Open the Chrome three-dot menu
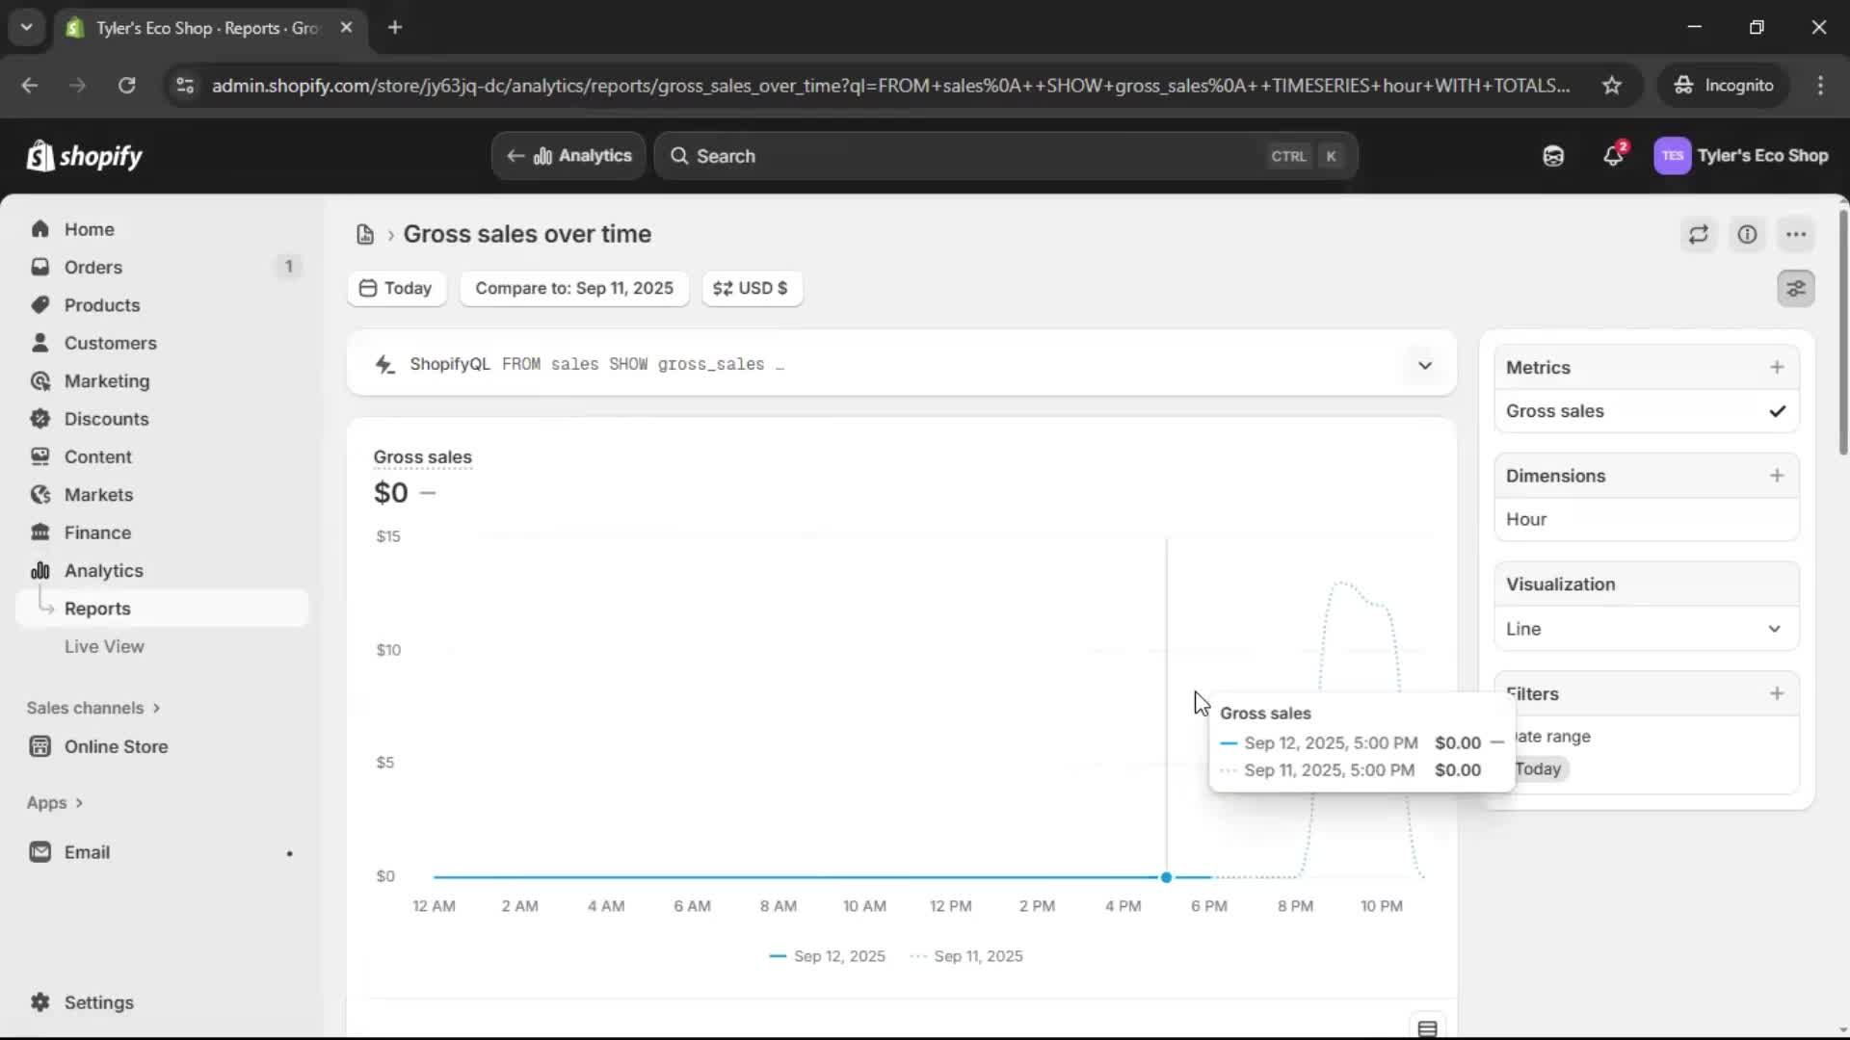The image size is (1850, 1040). (x=1820, y=86)
